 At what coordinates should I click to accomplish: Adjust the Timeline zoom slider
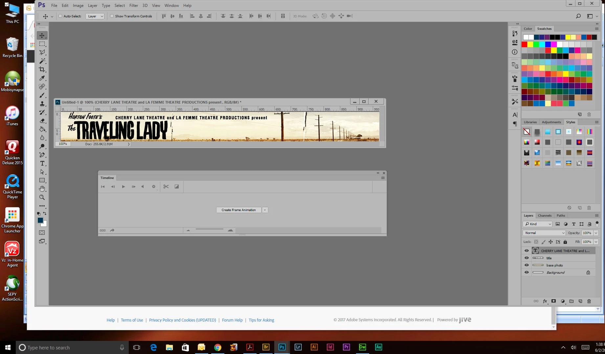click(209, 230)
